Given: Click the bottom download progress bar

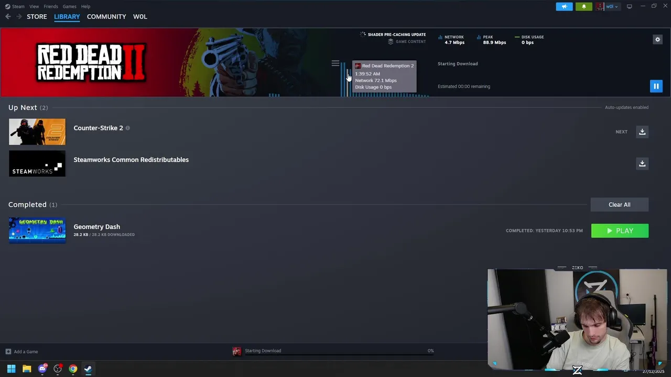Looking at the screenshot, I should pyautogui.click(x=339, y=355).
